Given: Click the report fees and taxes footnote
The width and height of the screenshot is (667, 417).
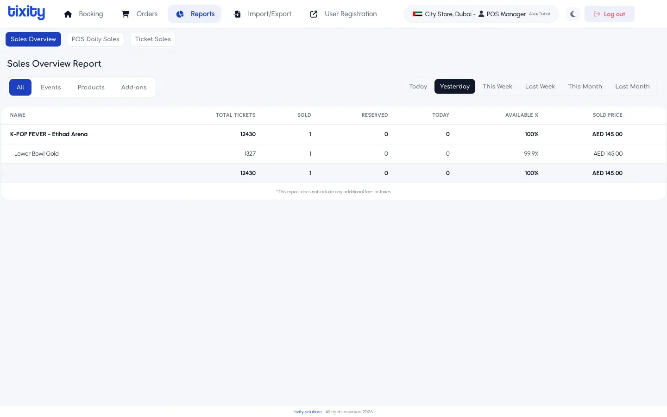Looking at the screenshot, I should click(333, 192).
